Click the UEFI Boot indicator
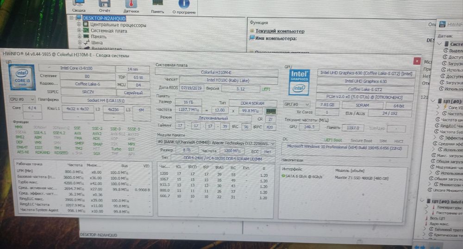Screen dimensions: 463x249 click(x=333, y=140)
